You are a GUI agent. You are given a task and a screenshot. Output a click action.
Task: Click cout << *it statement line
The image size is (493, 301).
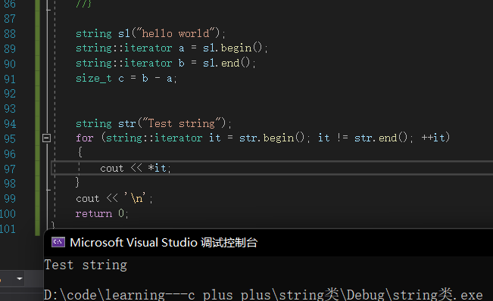(136, 168)
